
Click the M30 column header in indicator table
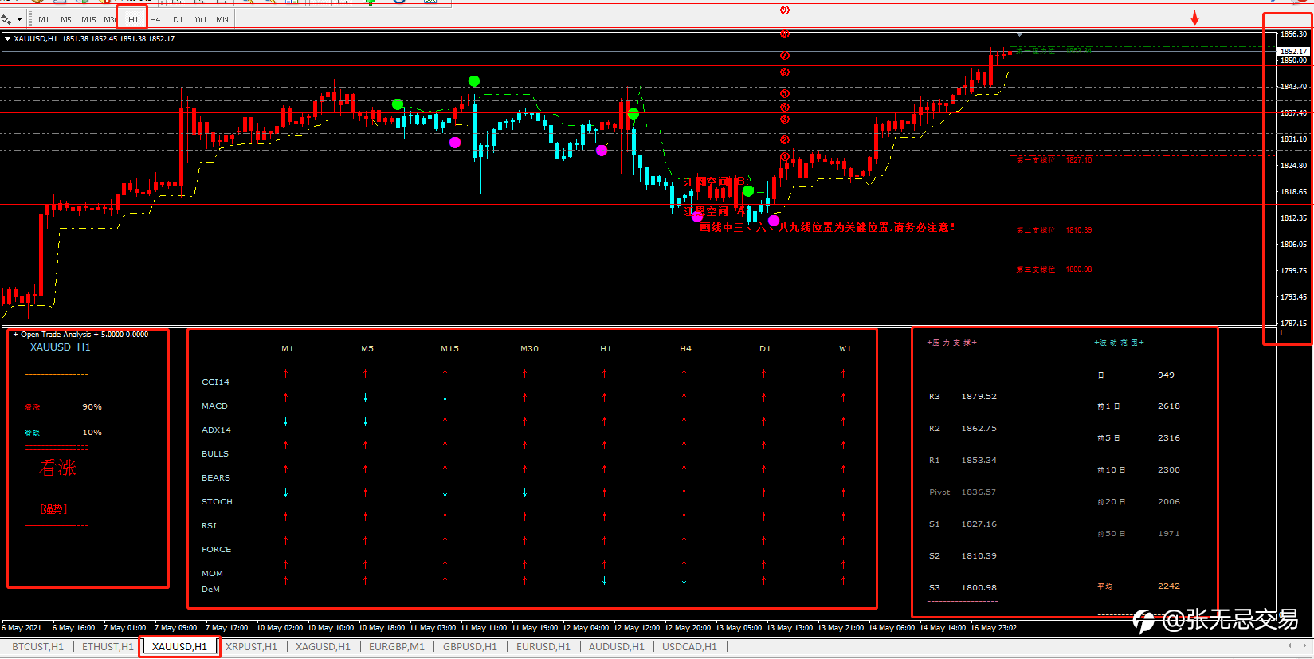[x=529, y=349]
